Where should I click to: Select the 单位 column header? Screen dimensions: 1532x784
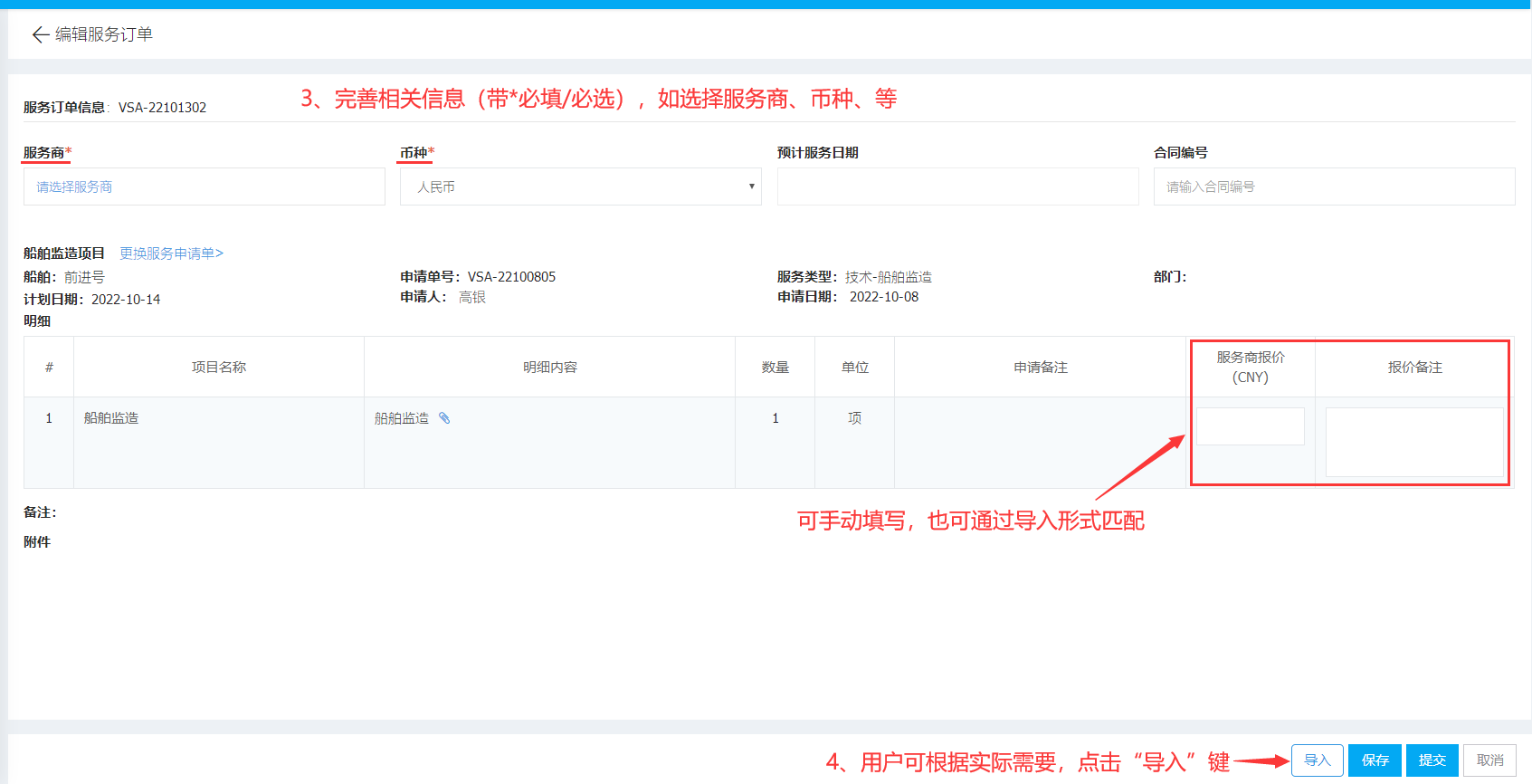pos(855,367)
